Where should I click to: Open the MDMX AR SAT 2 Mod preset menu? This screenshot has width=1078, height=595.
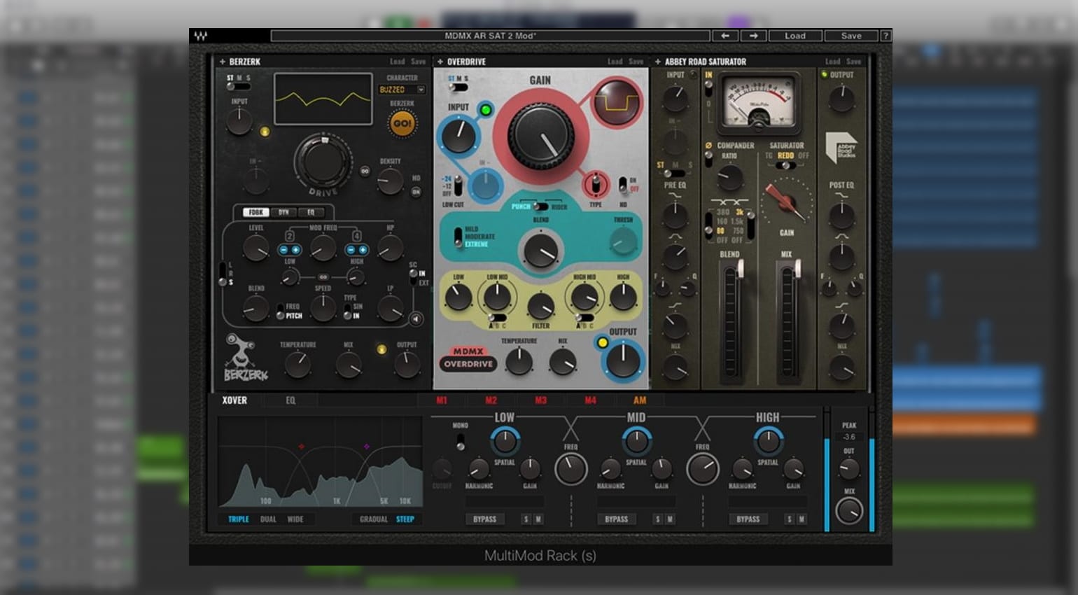pos(490,36)
